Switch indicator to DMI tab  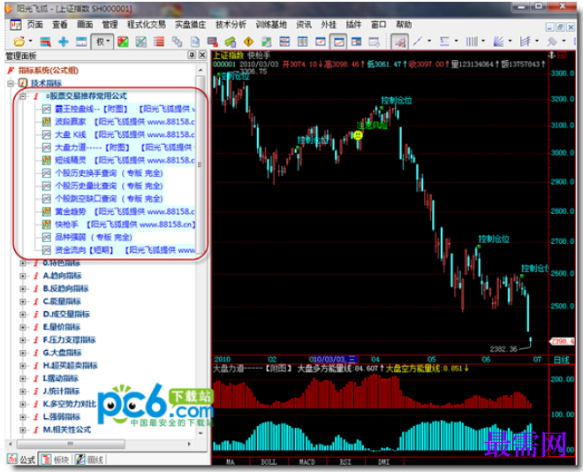point(383,462)
